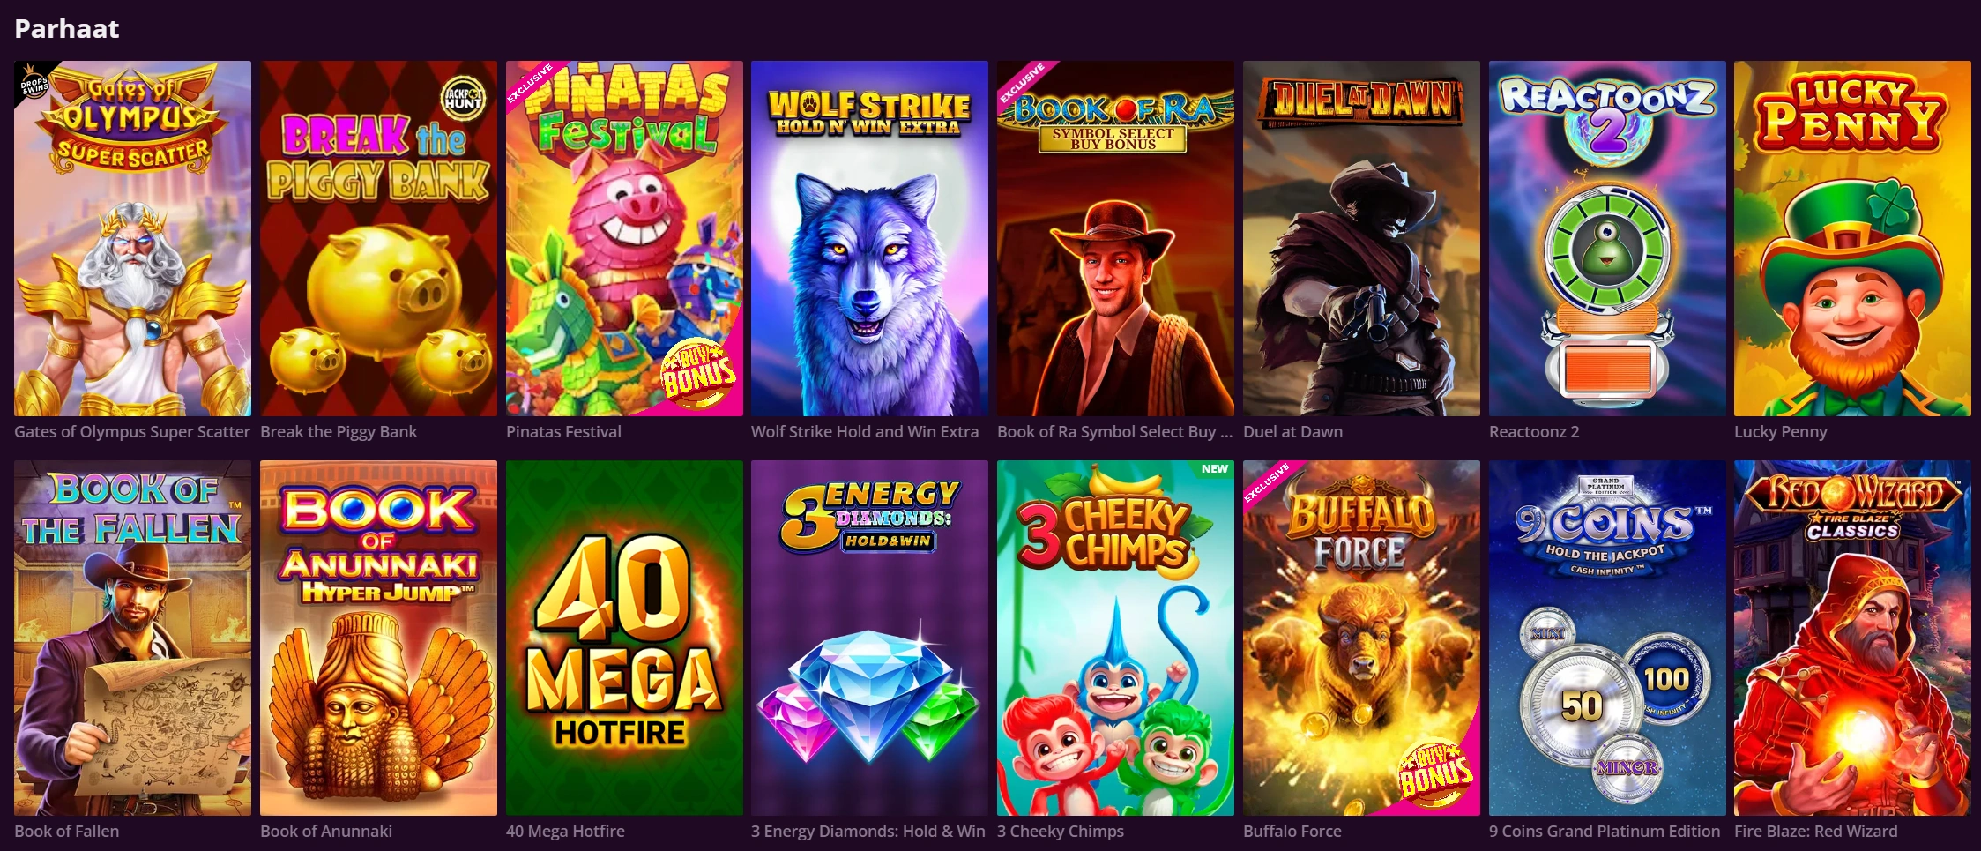Click the 'Fire Blaze: Red Wizard' title link
The width and height of the screenshot is (1981, 851).
click(1816, 831)
